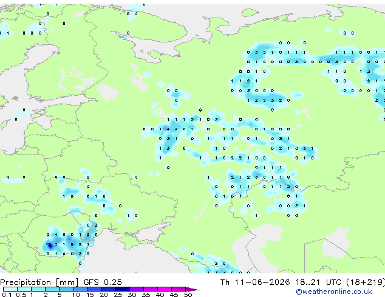Click the '25' legend scale label
385x297 pixels.
(118, 295)
